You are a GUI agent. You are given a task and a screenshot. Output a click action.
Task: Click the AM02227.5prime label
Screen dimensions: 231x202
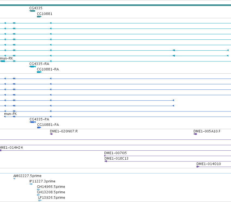[x=27, y=176]
